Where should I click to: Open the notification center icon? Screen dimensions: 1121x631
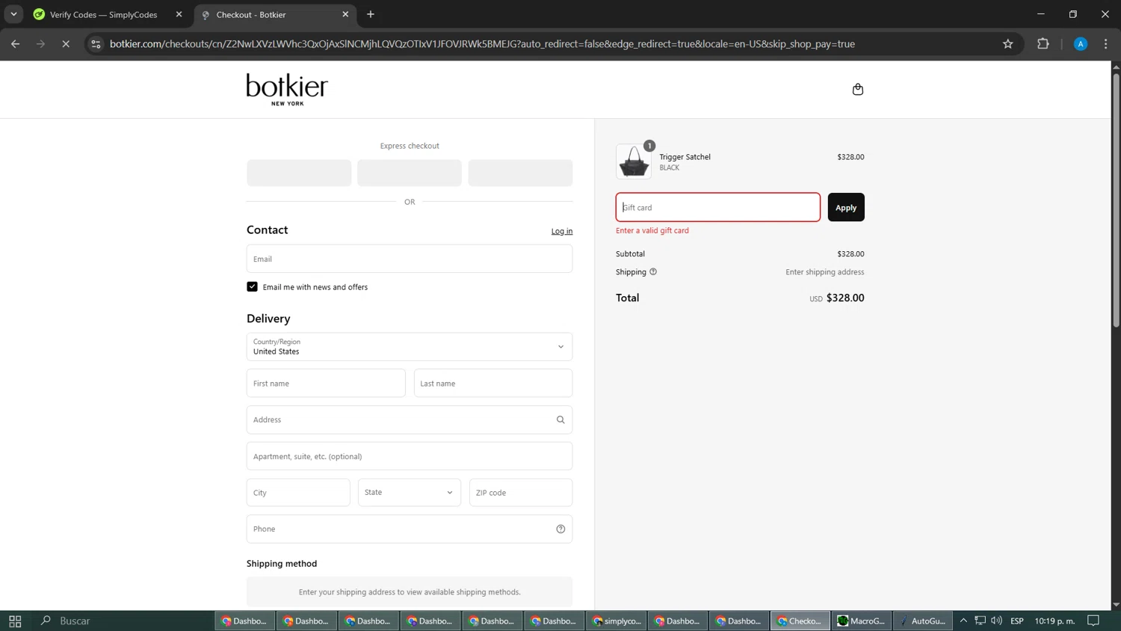click(x=1093, y=621)
